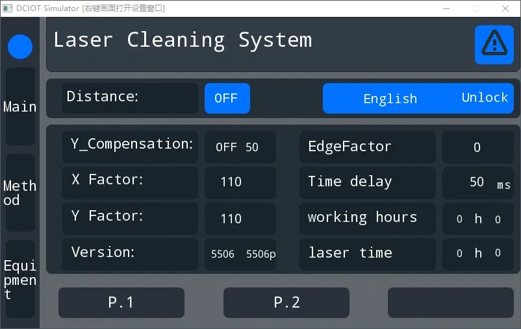
Task: Edit the Y_Compensation value 50
Action: click(x=252, y=147)
